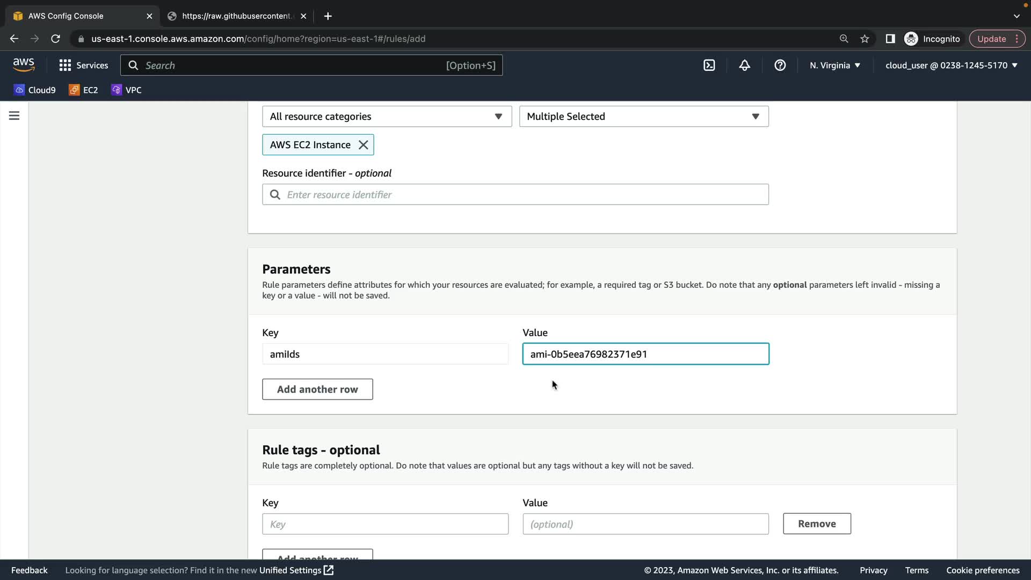Open AWS CloudShell terminal icon

click(x=709, y=66)
